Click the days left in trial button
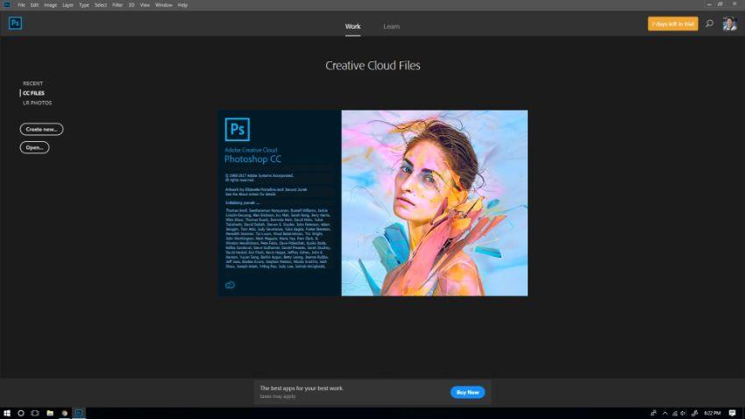745x419 pixels. [x=673, y=24]
